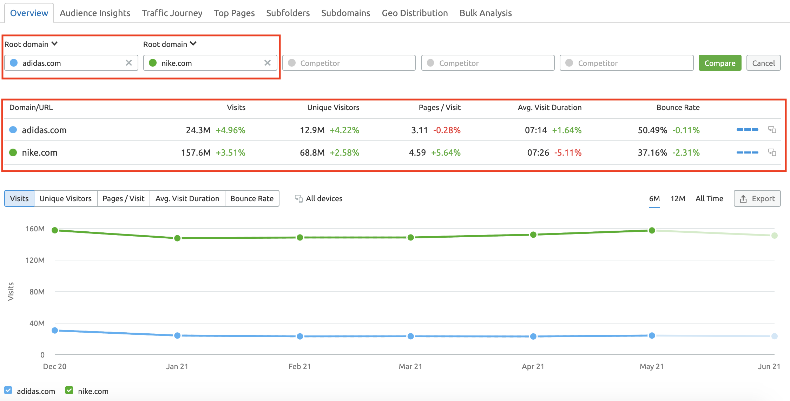Open devices icon in adidas.com row
The height and width of the screenshot is (401, 790).
(772, 130)
